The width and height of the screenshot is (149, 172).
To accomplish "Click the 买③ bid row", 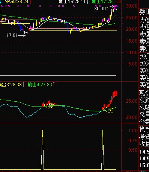I will point(144,71).
